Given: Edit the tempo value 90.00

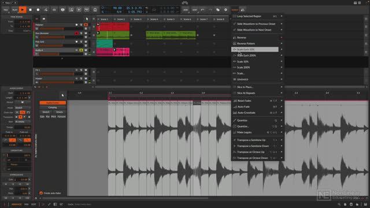Looking at the screenshot, I should tap(117, 8).
